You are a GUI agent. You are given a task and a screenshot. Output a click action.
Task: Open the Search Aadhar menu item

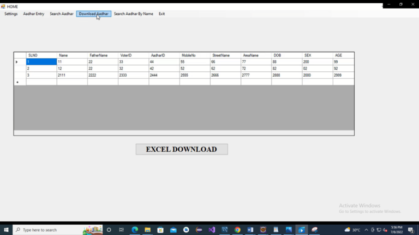pos(62,14)
